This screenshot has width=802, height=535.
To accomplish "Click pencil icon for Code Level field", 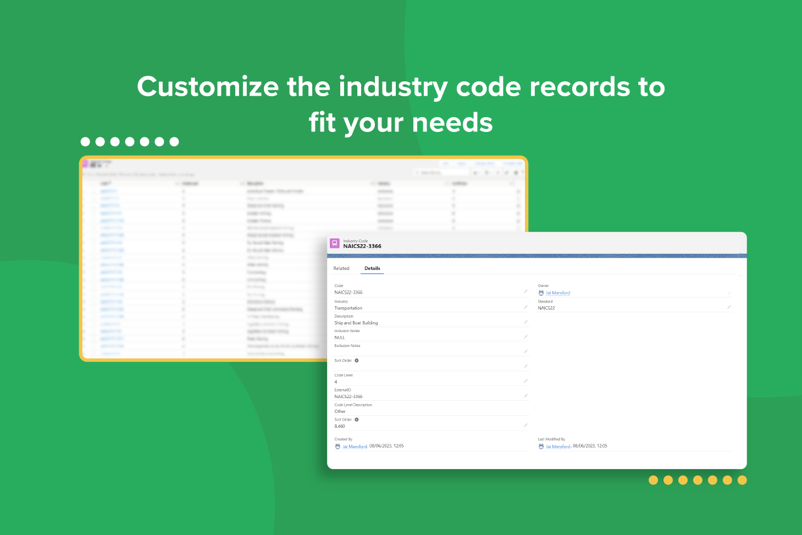I will coord(526,381).
